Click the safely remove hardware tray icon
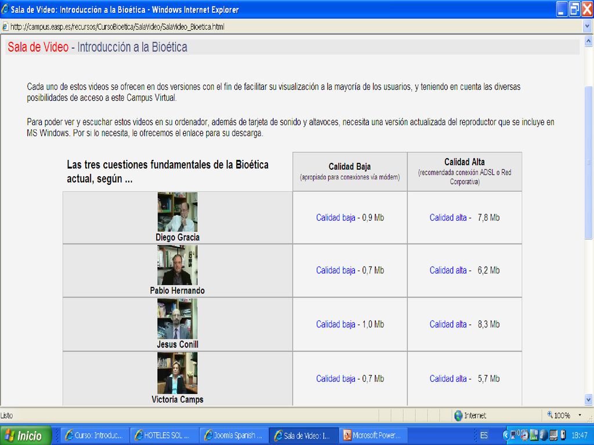Viewport: 594px width, 445px height. click(x=563, y=435)
